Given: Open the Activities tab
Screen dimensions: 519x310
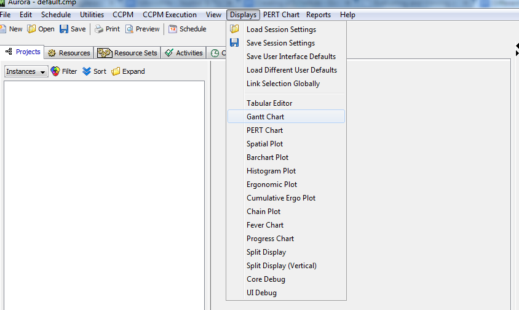Looking at the screenshot, I should [184, 53].
